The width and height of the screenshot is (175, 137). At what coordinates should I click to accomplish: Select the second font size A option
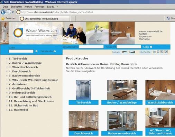(x=158, y=52)
